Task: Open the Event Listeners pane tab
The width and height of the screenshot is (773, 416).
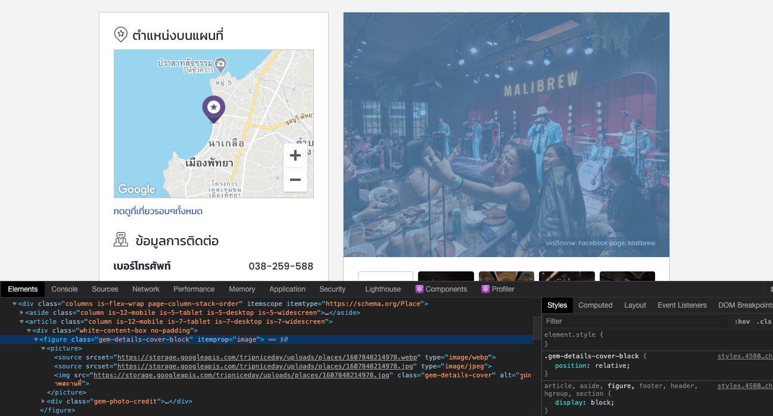Action: click(x=682, y=305)
